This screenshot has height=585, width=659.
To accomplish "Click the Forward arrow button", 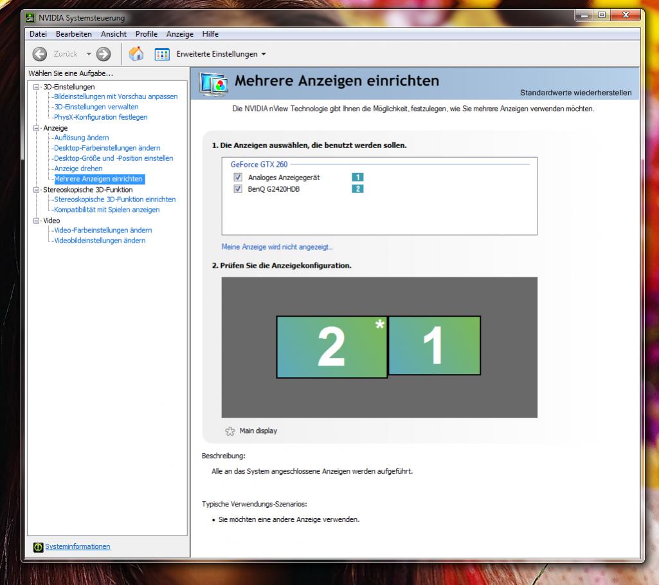I will [x=104, y=54].
